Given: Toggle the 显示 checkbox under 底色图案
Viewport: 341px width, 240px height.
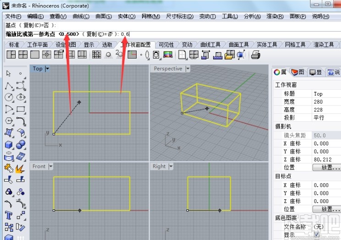Looking at the screenshot, I should (317, 235).
